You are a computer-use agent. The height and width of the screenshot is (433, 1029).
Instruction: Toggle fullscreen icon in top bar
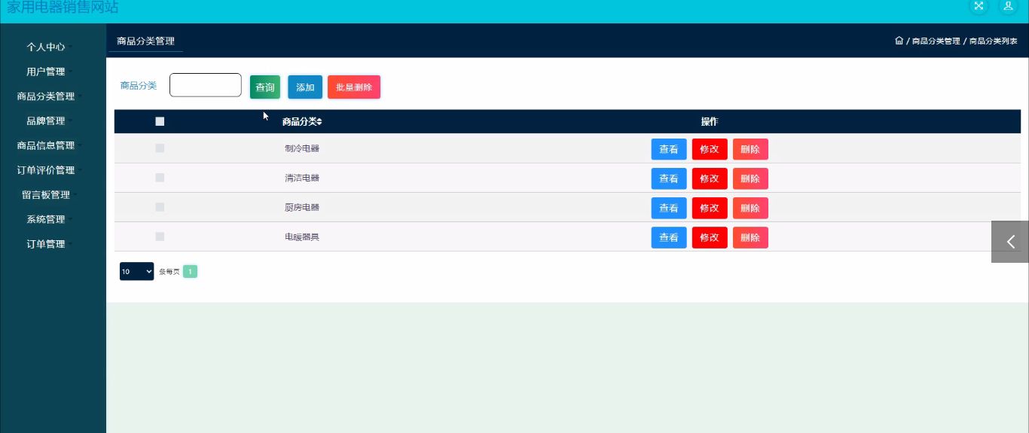pos(979,6)
